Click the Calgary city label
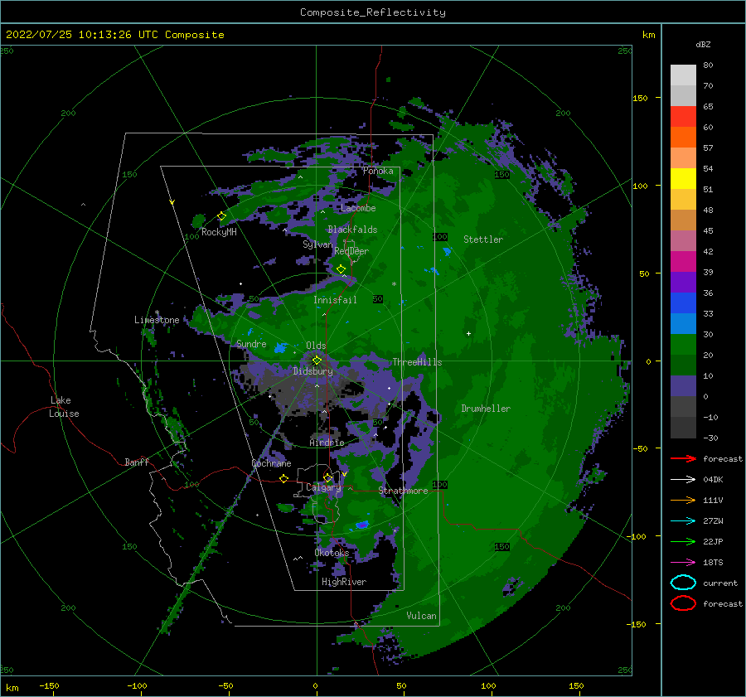This screenshot has width=746, height=697. point(323,487)
